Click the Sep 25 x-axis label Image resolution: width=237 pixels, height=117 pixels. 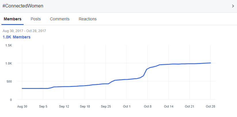click(x=106, y=106)
